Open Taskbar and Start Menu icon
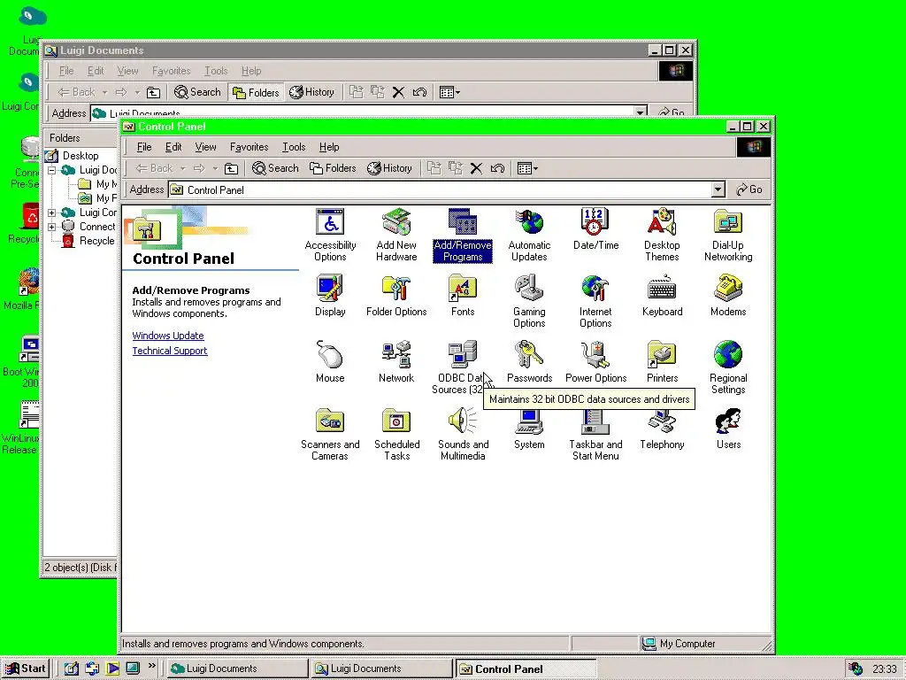Image resolution: width=906 pixels, height=680 pixels. click(x=595, y=435)
